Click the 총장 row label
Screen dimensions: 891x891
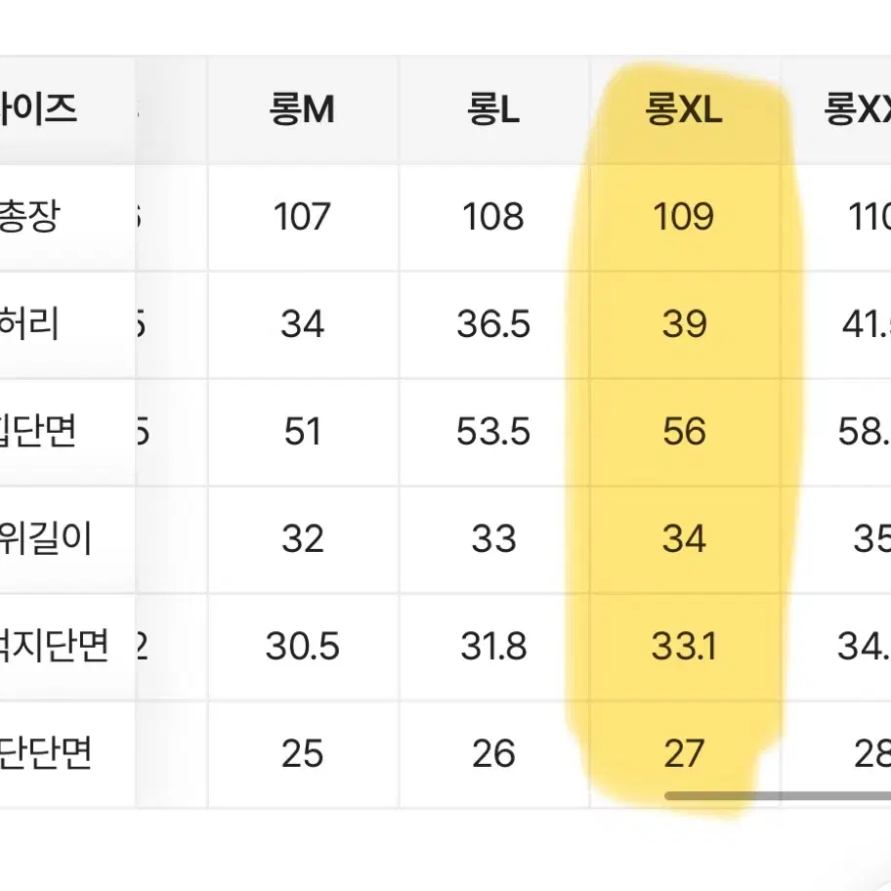tap(28, 217)
